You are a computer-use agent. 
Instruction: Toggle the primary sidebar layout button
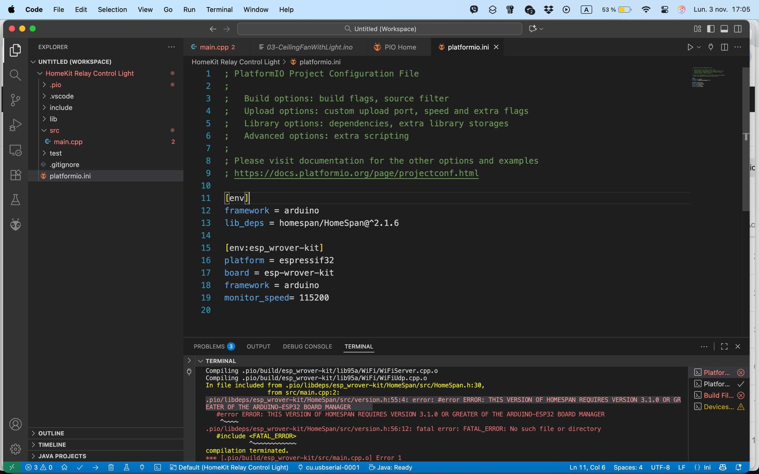point(711,29)
